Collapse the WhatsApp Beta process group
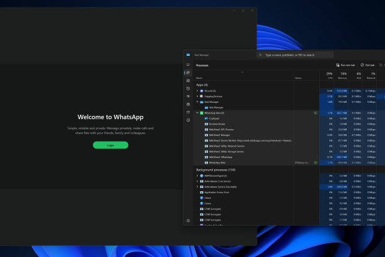385x257 pixels. (x=197, y=113)
